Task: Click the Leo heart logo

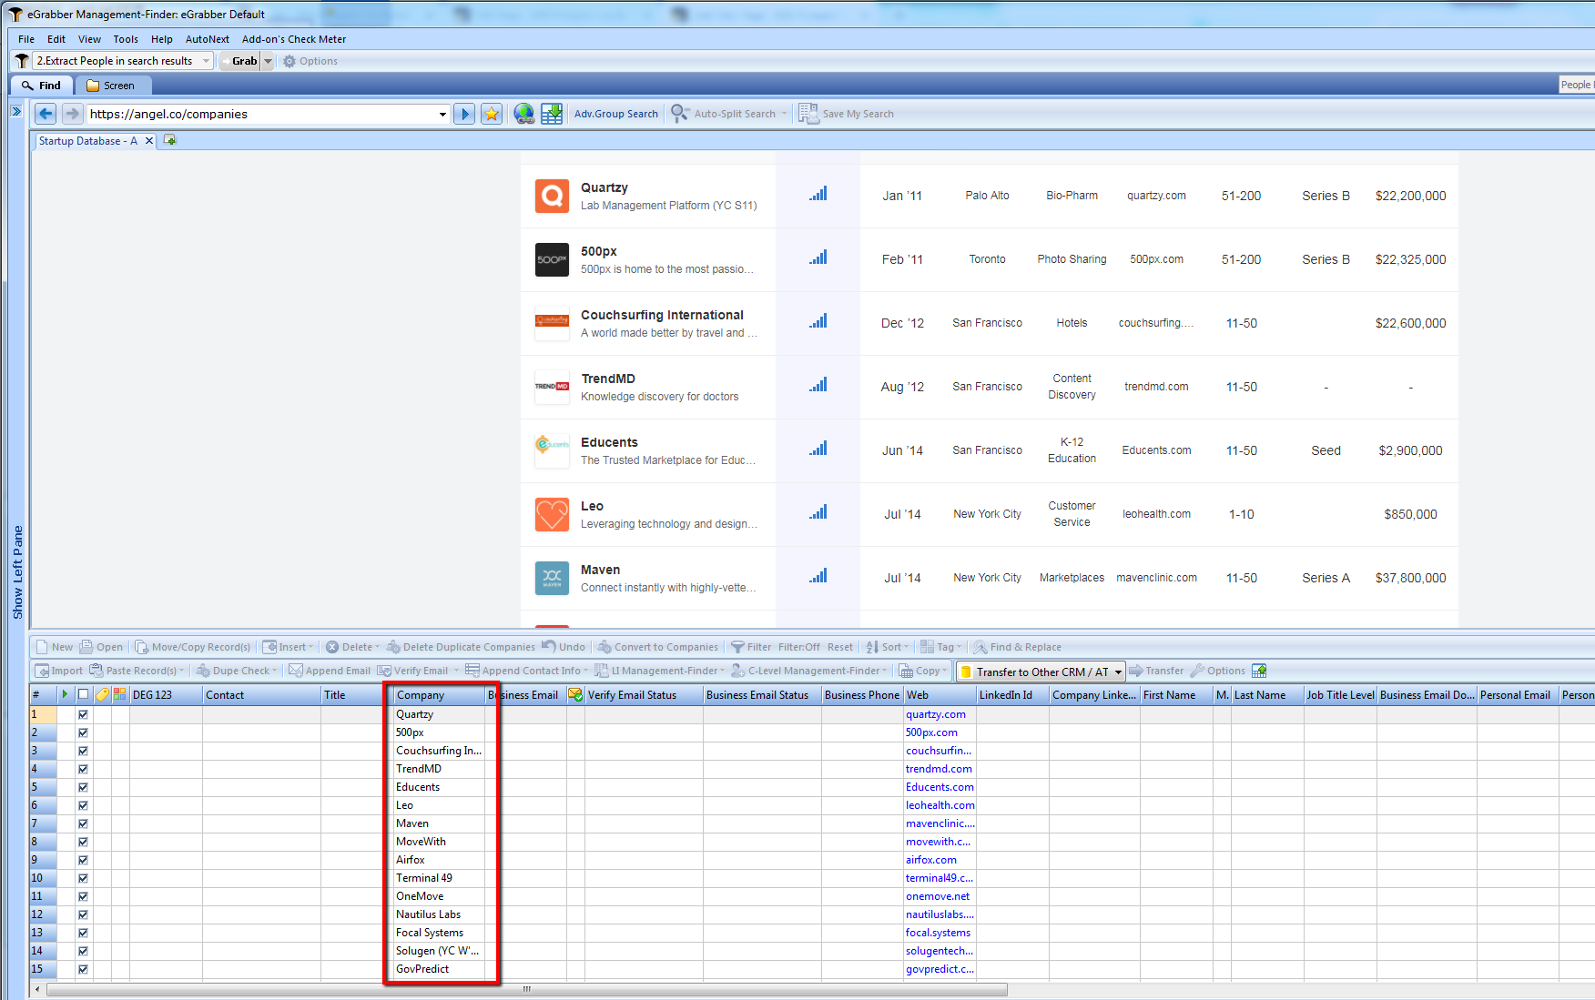Action: tap(552, 514)
